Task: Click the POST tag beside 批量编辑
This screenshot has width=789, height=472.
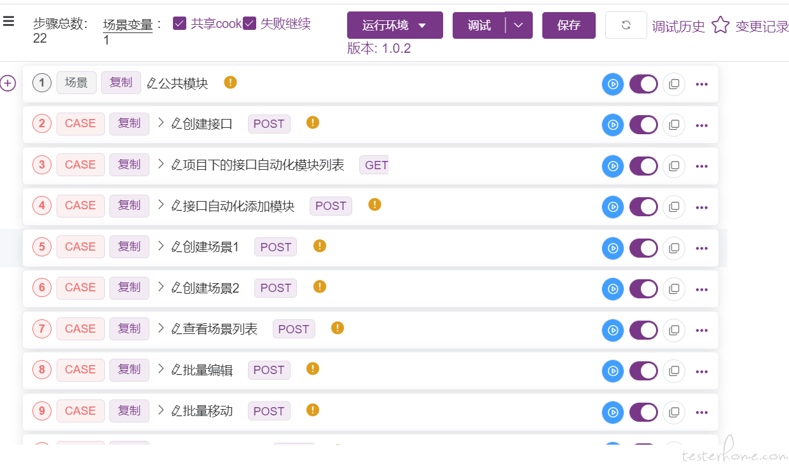Action: coord(269,370)
